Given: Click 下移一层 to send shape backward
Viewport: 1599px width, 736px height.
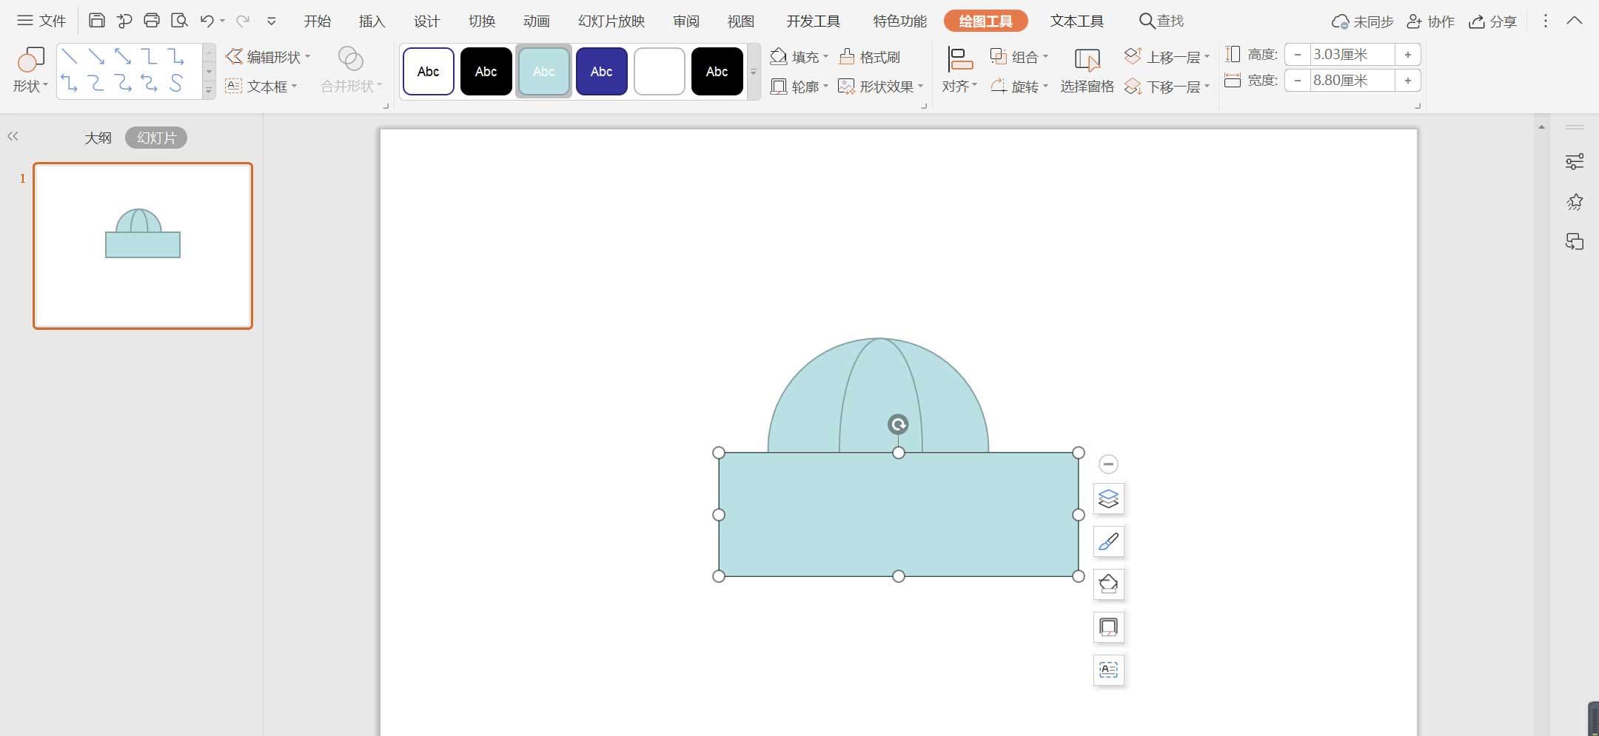Looking at the screenshot, I should (x=1168, y=87).
